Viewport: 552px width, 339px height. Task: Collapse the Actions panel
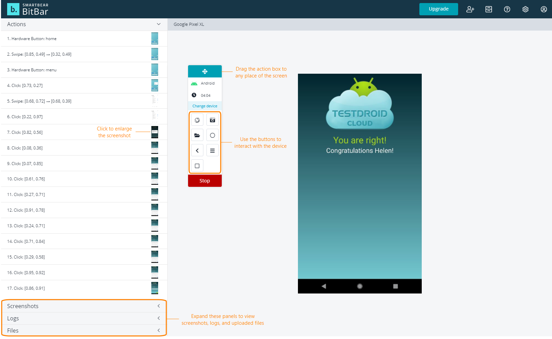(x=158, y=24)
